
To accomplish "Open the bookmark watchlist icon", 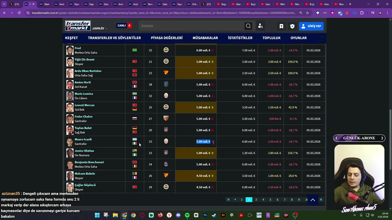I will 281,26.
